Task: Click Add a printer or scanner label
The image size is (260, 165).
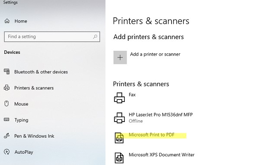Action: click(x=155, y=54)
